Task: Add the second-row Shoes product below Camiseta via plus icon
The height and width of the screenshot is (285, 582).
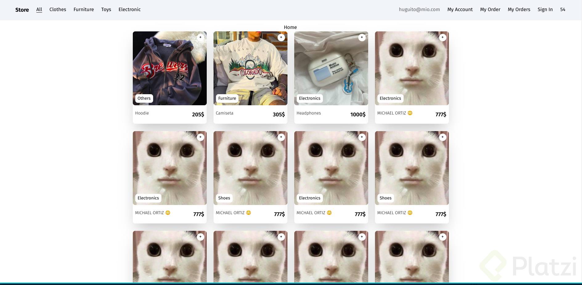Action: point(281,137)
